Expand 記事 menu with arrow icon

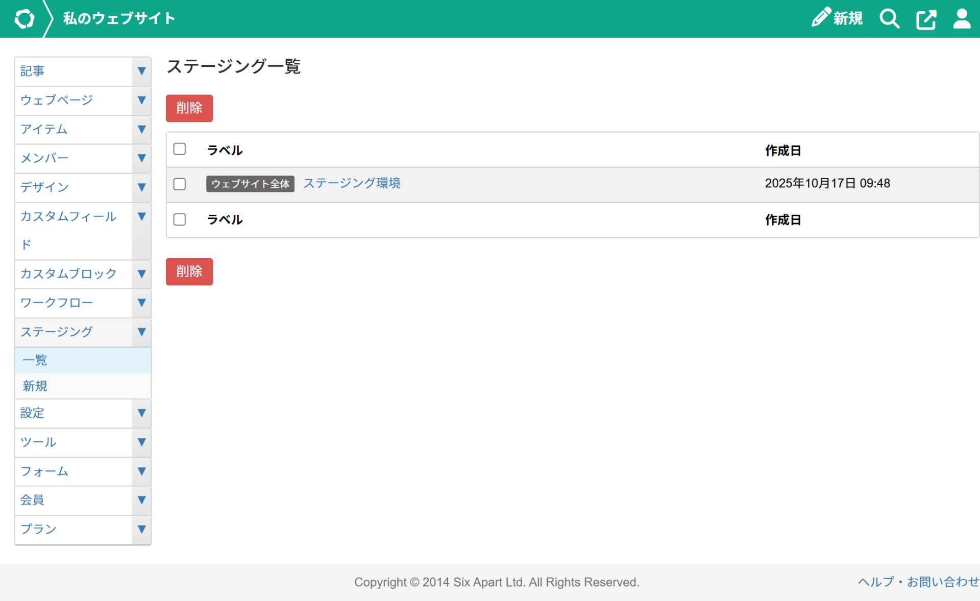tap(141, 71)
